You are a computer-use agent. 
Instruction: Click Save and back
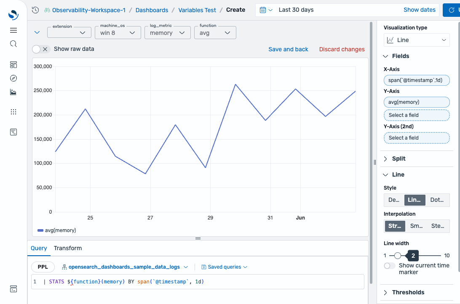coord(289,50)
